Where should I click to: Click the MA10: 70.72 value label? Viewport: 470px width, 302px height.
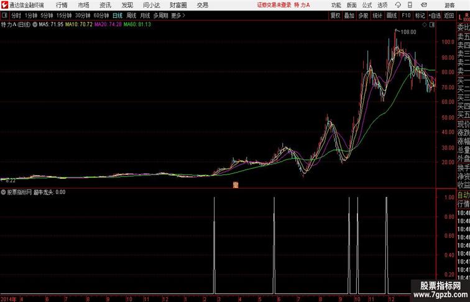(x=79, y=25)
